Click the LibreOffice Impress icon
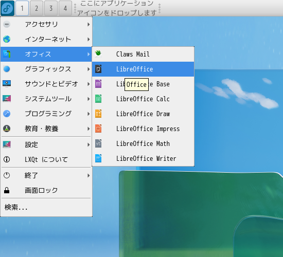The height and width of the screenshot is (257, 283). click(x=98, y=128)
